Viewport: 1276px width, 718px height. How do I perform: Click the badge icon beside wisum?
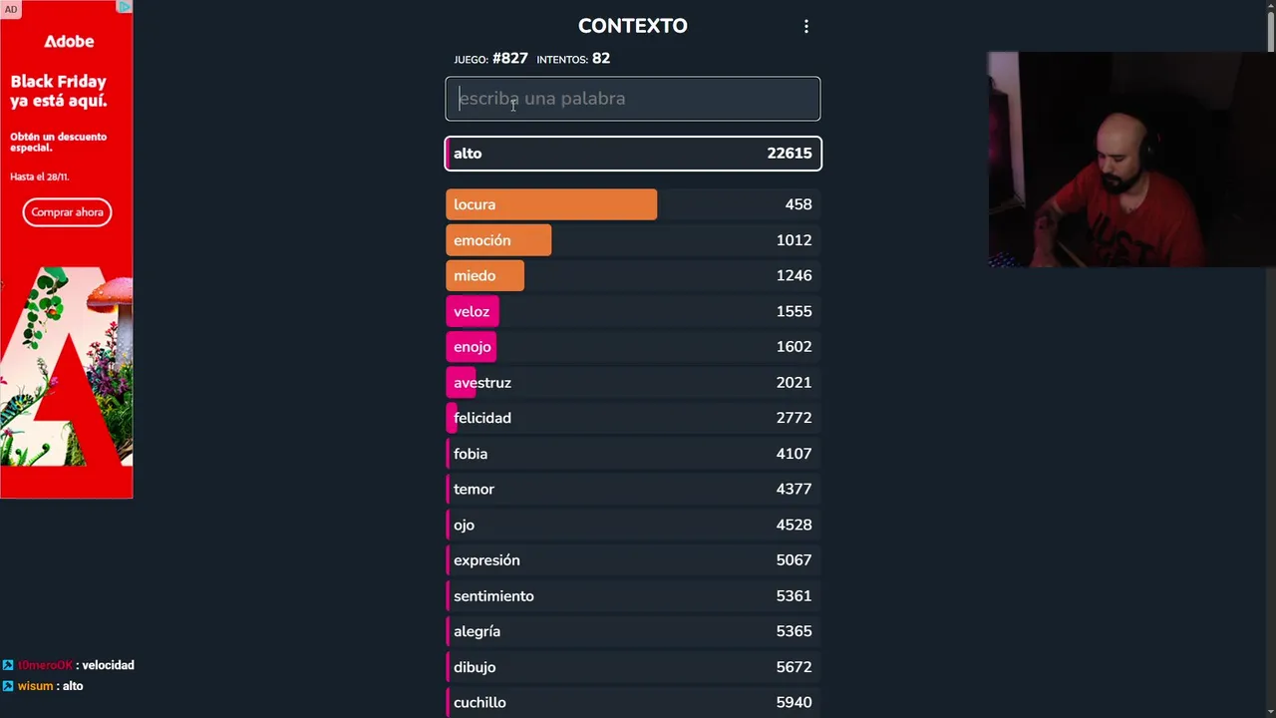(8, 686)
